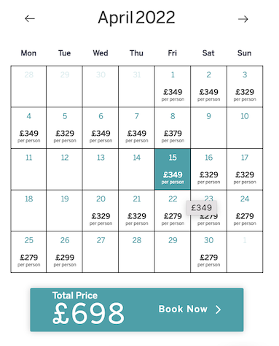Select April 2 priced £349
The height and width of the screenshot is (346, 279).
(208, 86)
